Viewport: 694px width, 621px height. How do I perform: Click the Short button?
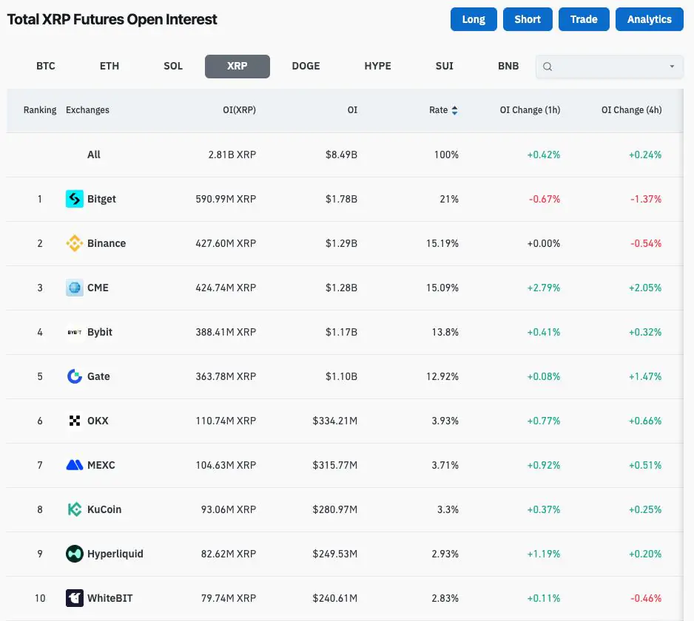(x=528, y=19)
